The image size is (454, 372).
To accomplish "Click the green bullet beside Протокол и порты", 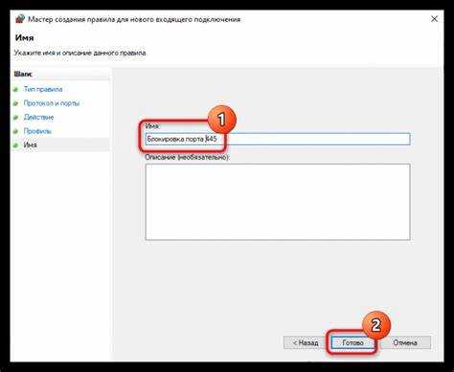I will tap(15, 103).
